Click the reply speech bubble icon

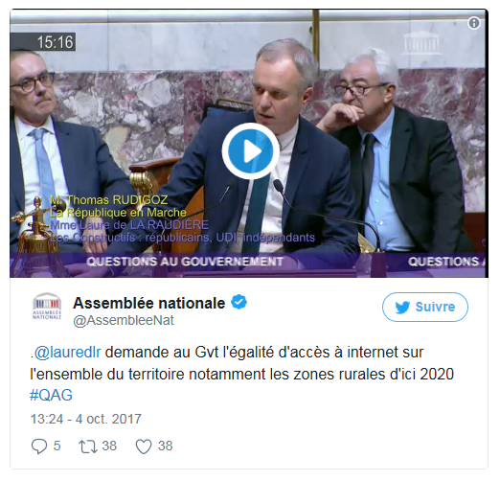pyautogui.click(x=39, y=446)
